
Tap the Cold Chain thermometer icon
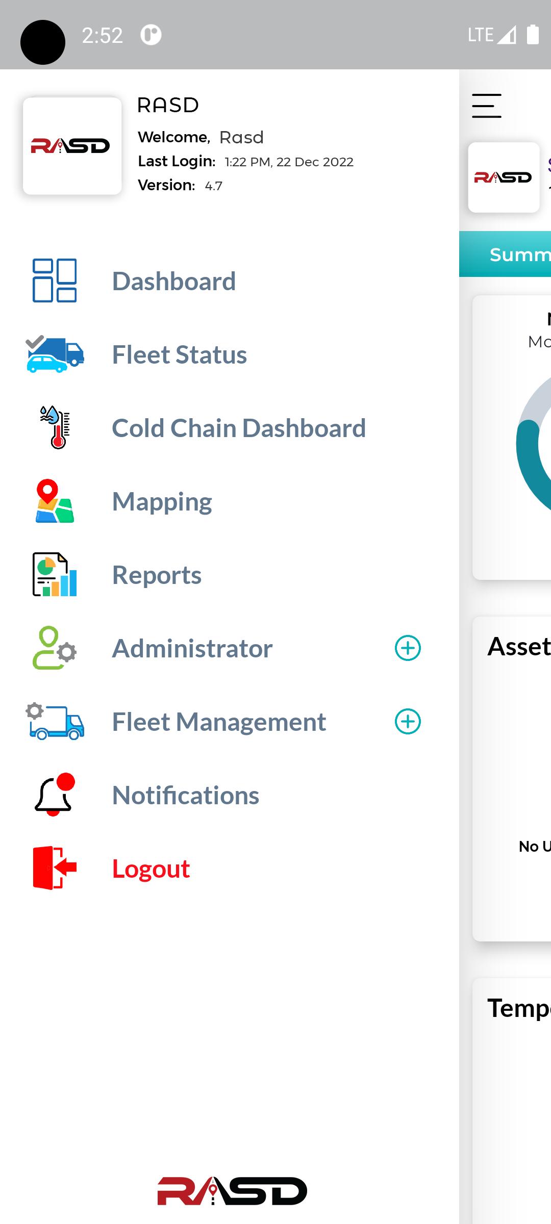click(x=55, y=427)
